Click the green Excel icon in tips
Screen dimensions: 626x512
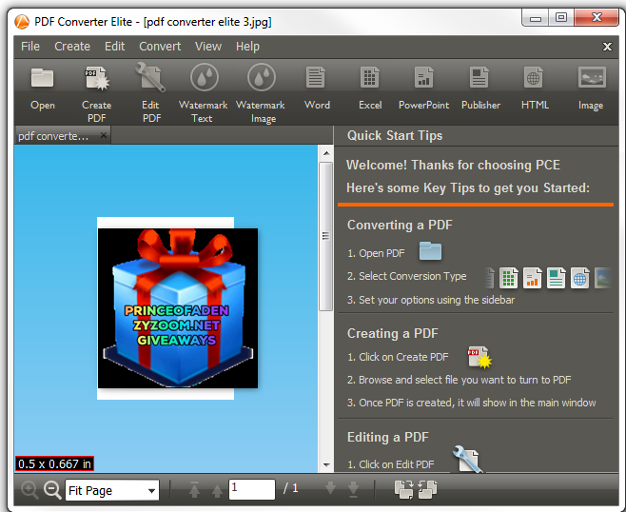coord(509,278)
